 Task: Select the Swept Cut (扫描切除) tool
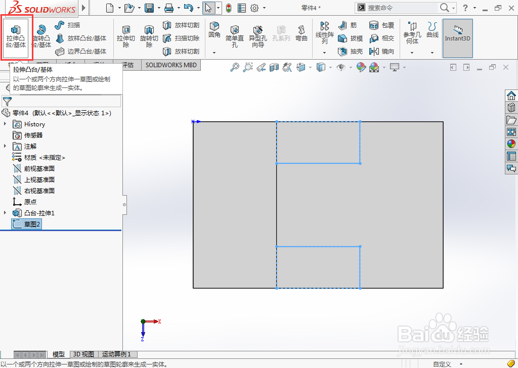point(181,38)
